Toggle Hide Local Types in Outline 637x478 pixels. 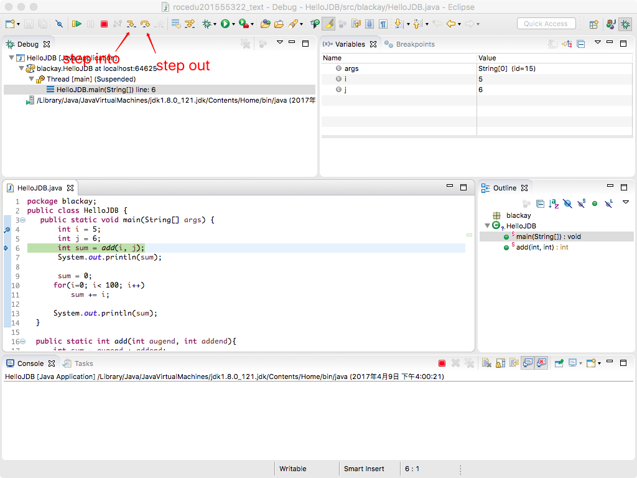608,204
